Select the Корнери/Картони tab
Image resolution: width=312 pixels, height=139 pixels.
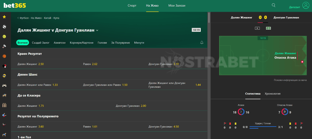[x=81, y=43]
